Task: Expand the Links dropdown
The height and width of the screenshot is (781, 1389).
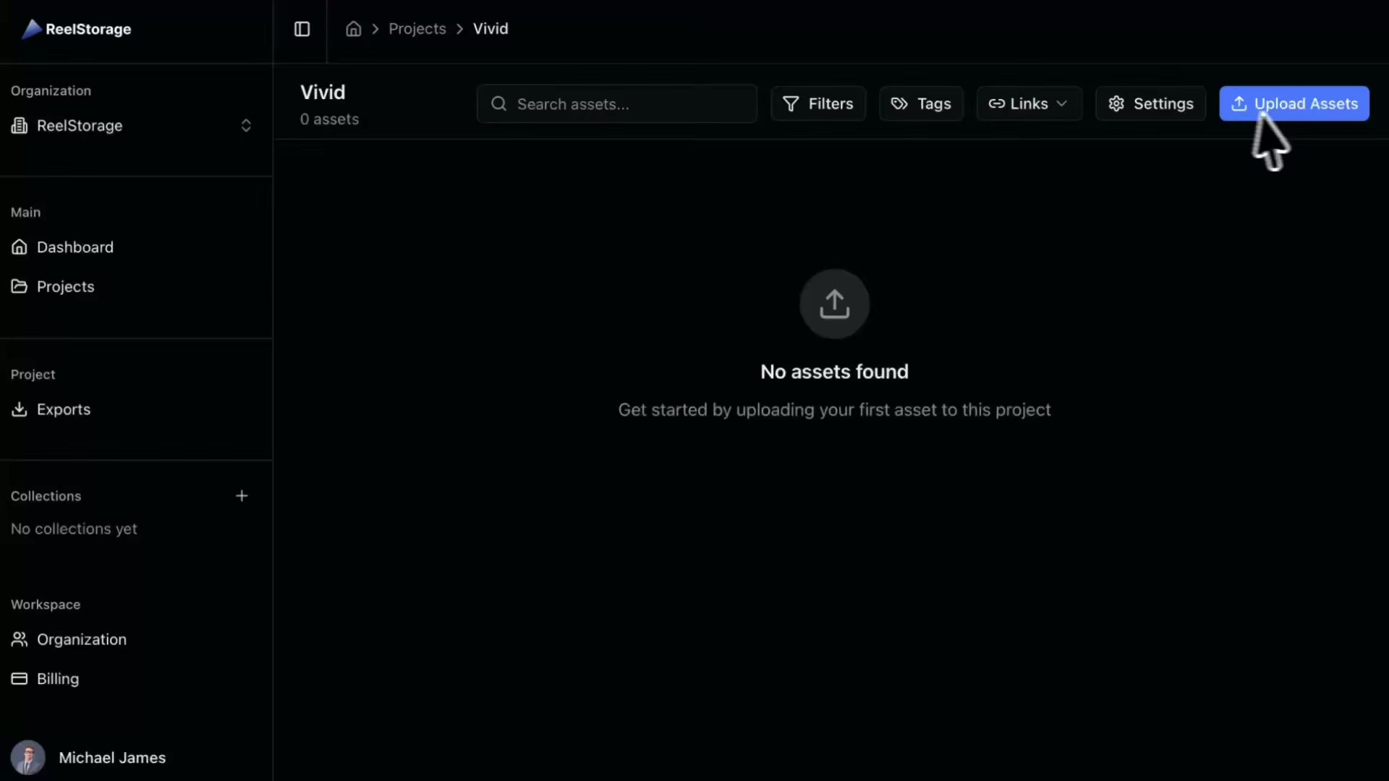Action: coord(1029,104)
